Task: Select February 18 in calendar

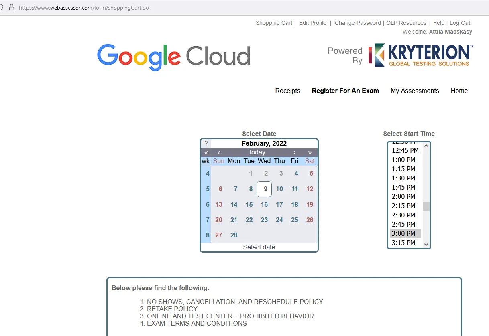Action: pos(295,204)
